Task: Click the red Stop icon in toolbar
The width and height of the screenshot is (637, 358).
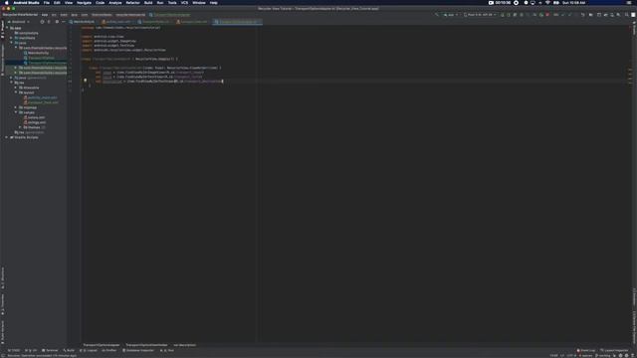Action: pos(547,15)
